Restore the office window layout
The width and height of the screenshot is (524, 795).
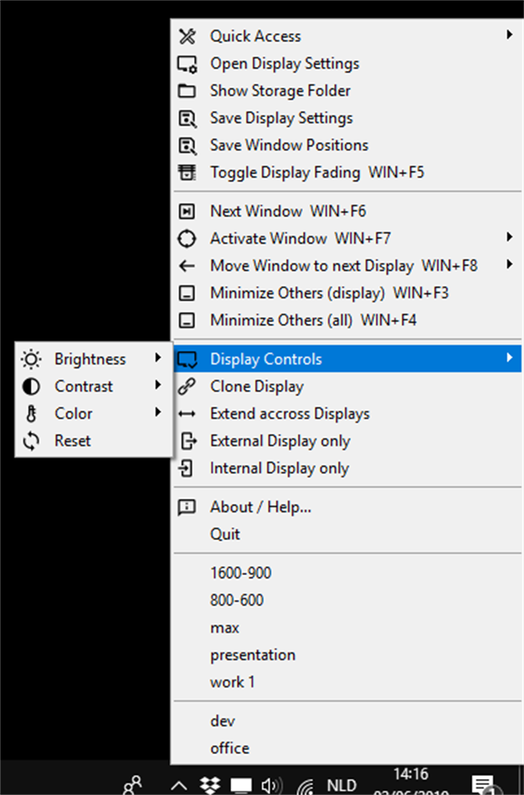point(347,748)
